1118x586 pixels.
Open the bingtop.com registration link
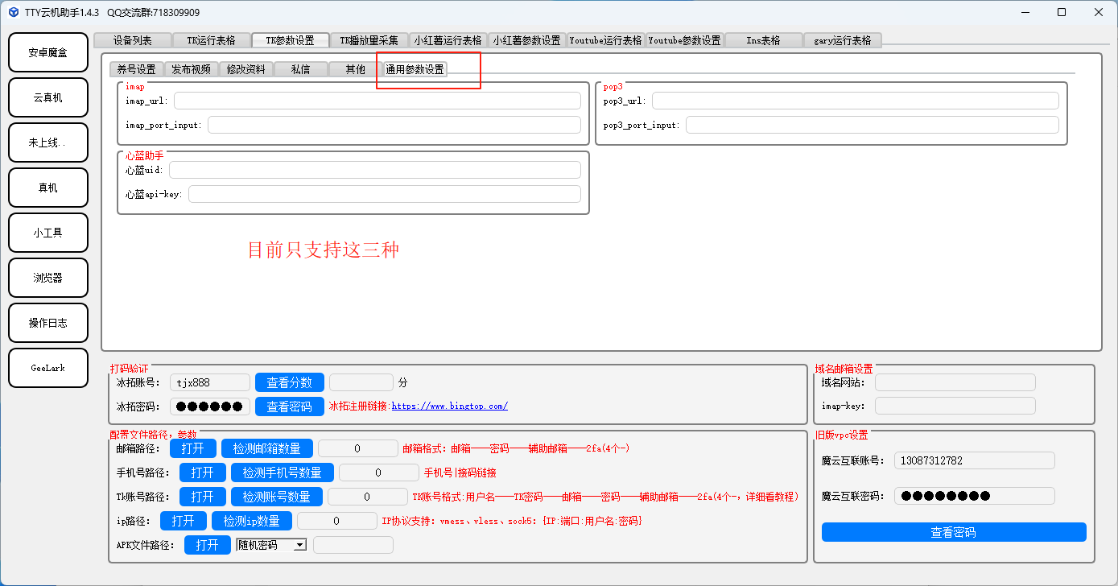449,406
